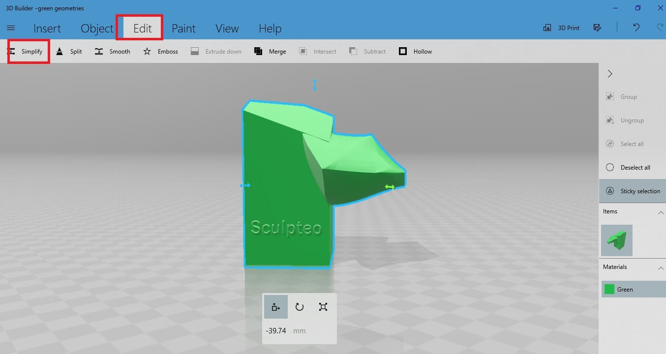Choose the Intersect tool
The width and height of the screenshot is (666, 354).
pos(318,52)
